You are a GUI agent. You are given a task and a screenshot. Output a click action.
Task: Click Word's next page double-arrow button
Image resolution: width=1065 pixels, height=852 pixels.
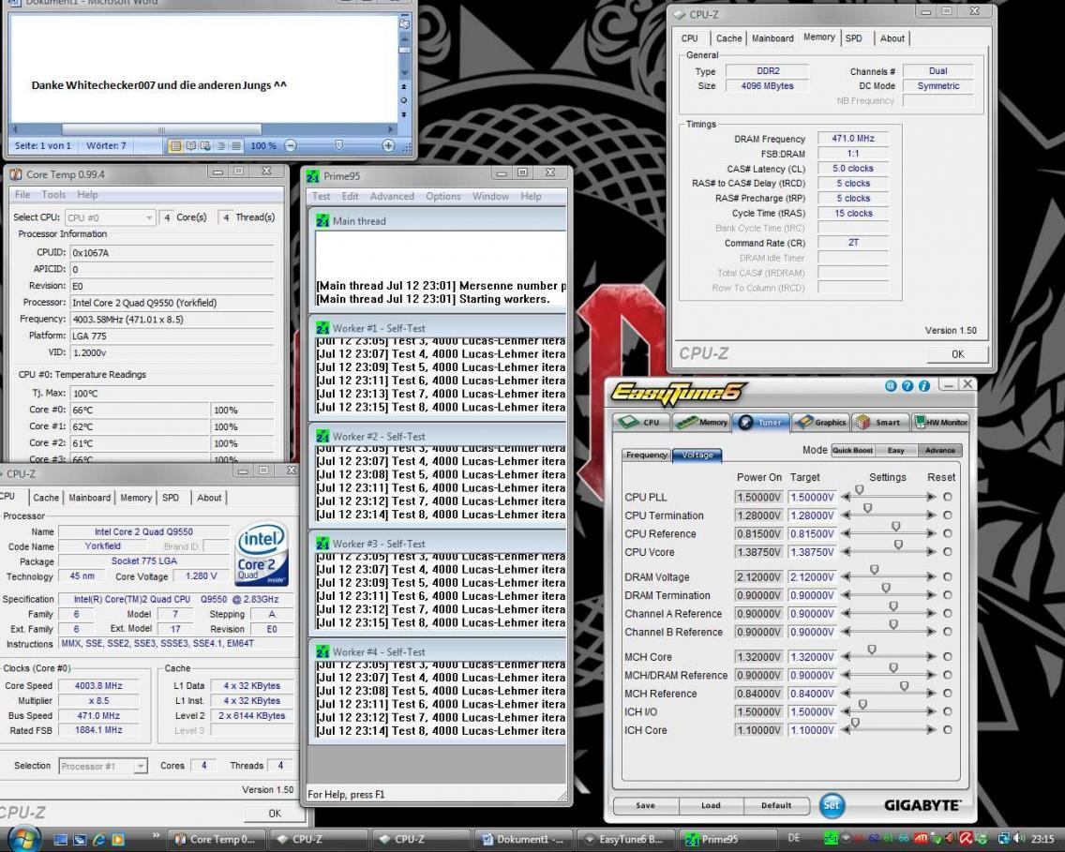[404, 114]
